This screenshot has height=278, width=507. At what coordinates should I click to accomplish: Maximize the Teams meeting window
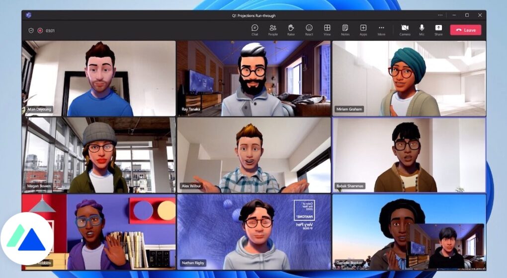(467, 15)
